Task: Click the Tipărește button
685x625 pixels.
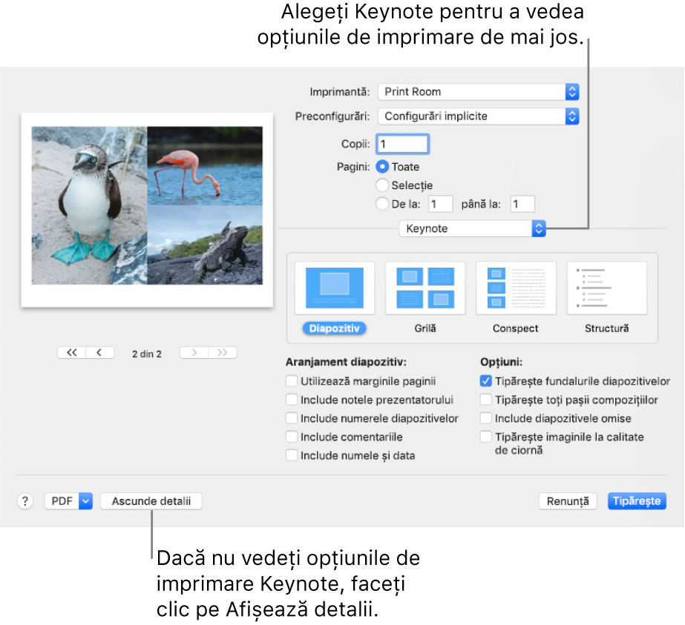Action: click(x=636, y=500)
